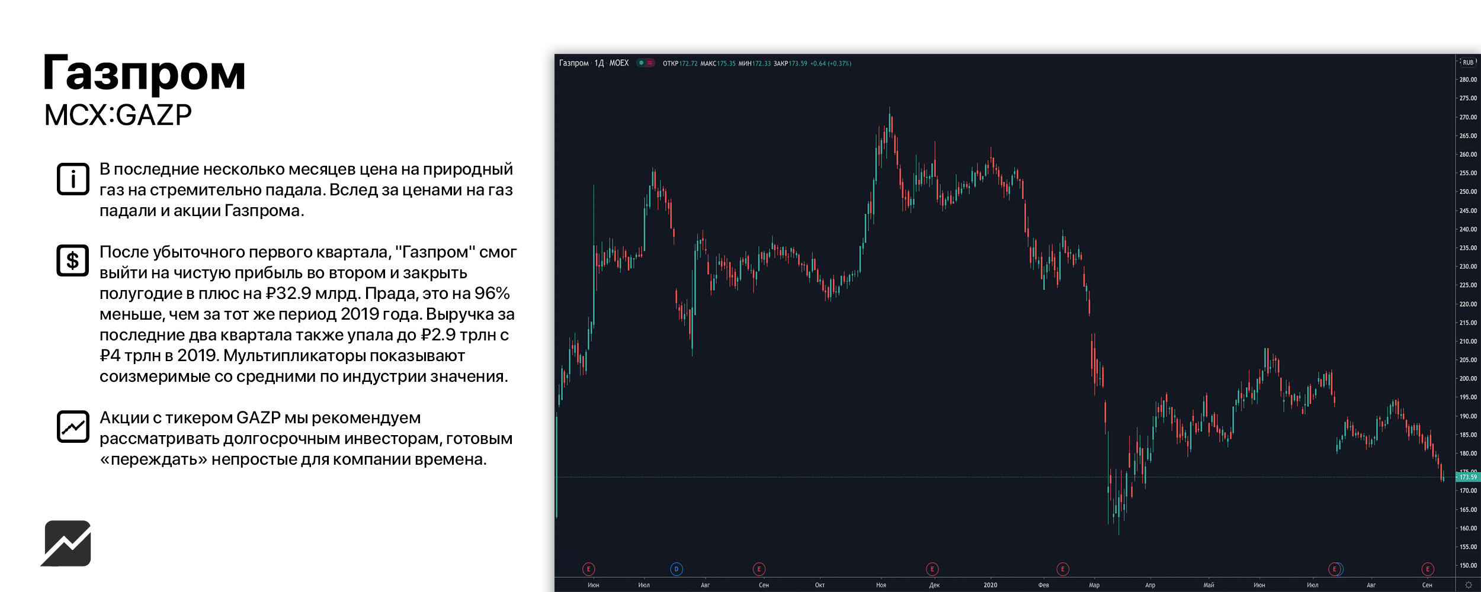Click the paragraph starting После убыточного первого квартала

[308, 314]
